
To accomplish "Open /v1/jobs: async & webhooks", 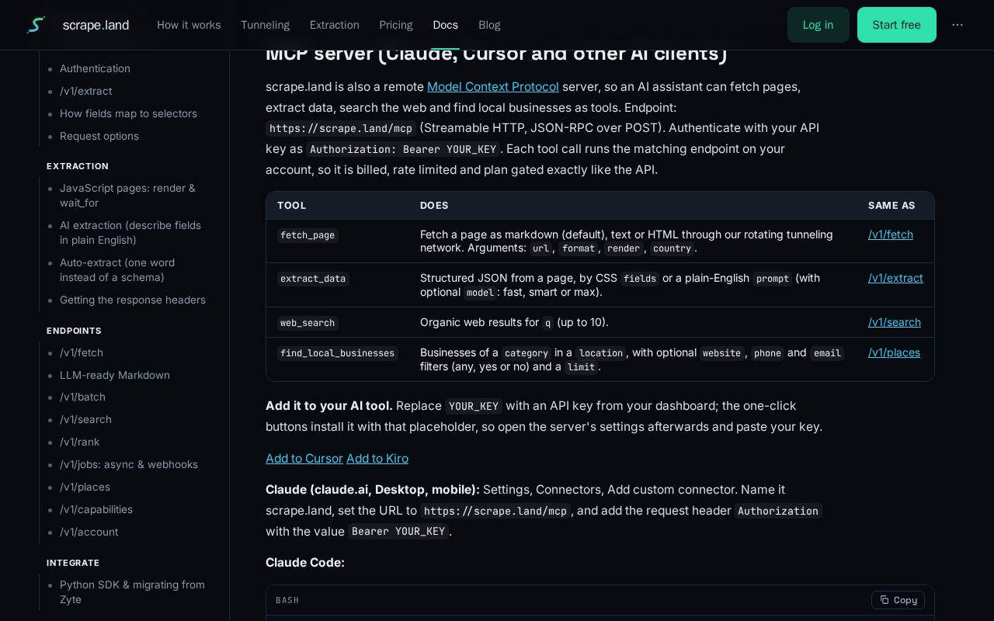I will (129, 464).
